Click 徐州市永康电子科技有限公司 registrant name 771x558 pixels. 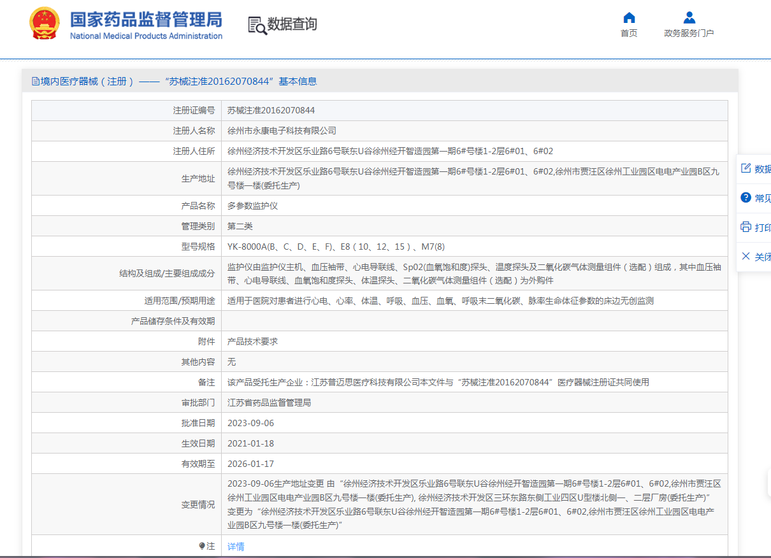[x=282, y=131]
